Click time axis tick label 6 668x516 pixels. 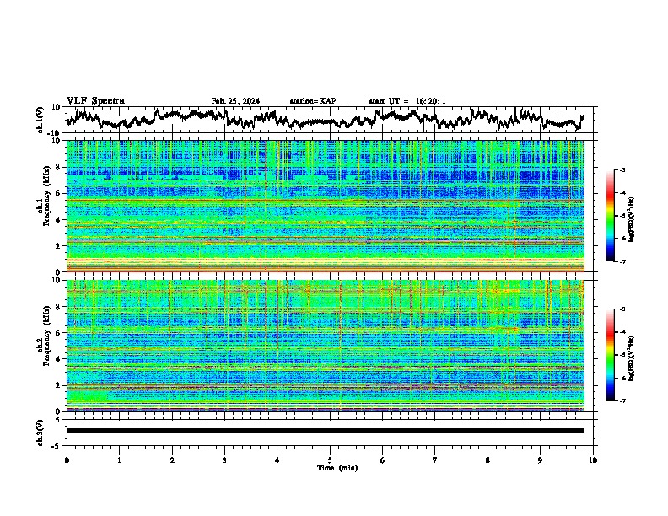pos(383,460)
